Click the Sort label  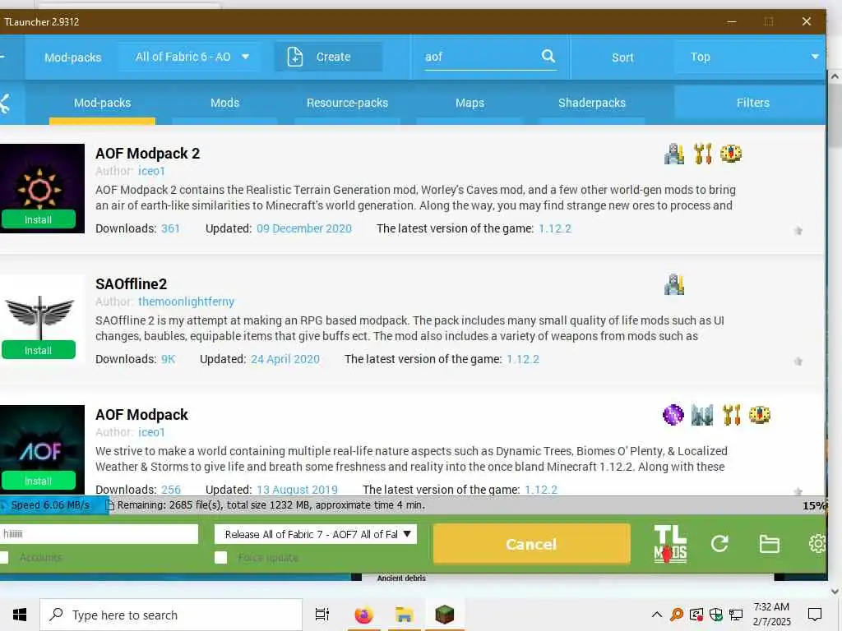[x=622, y=58]
